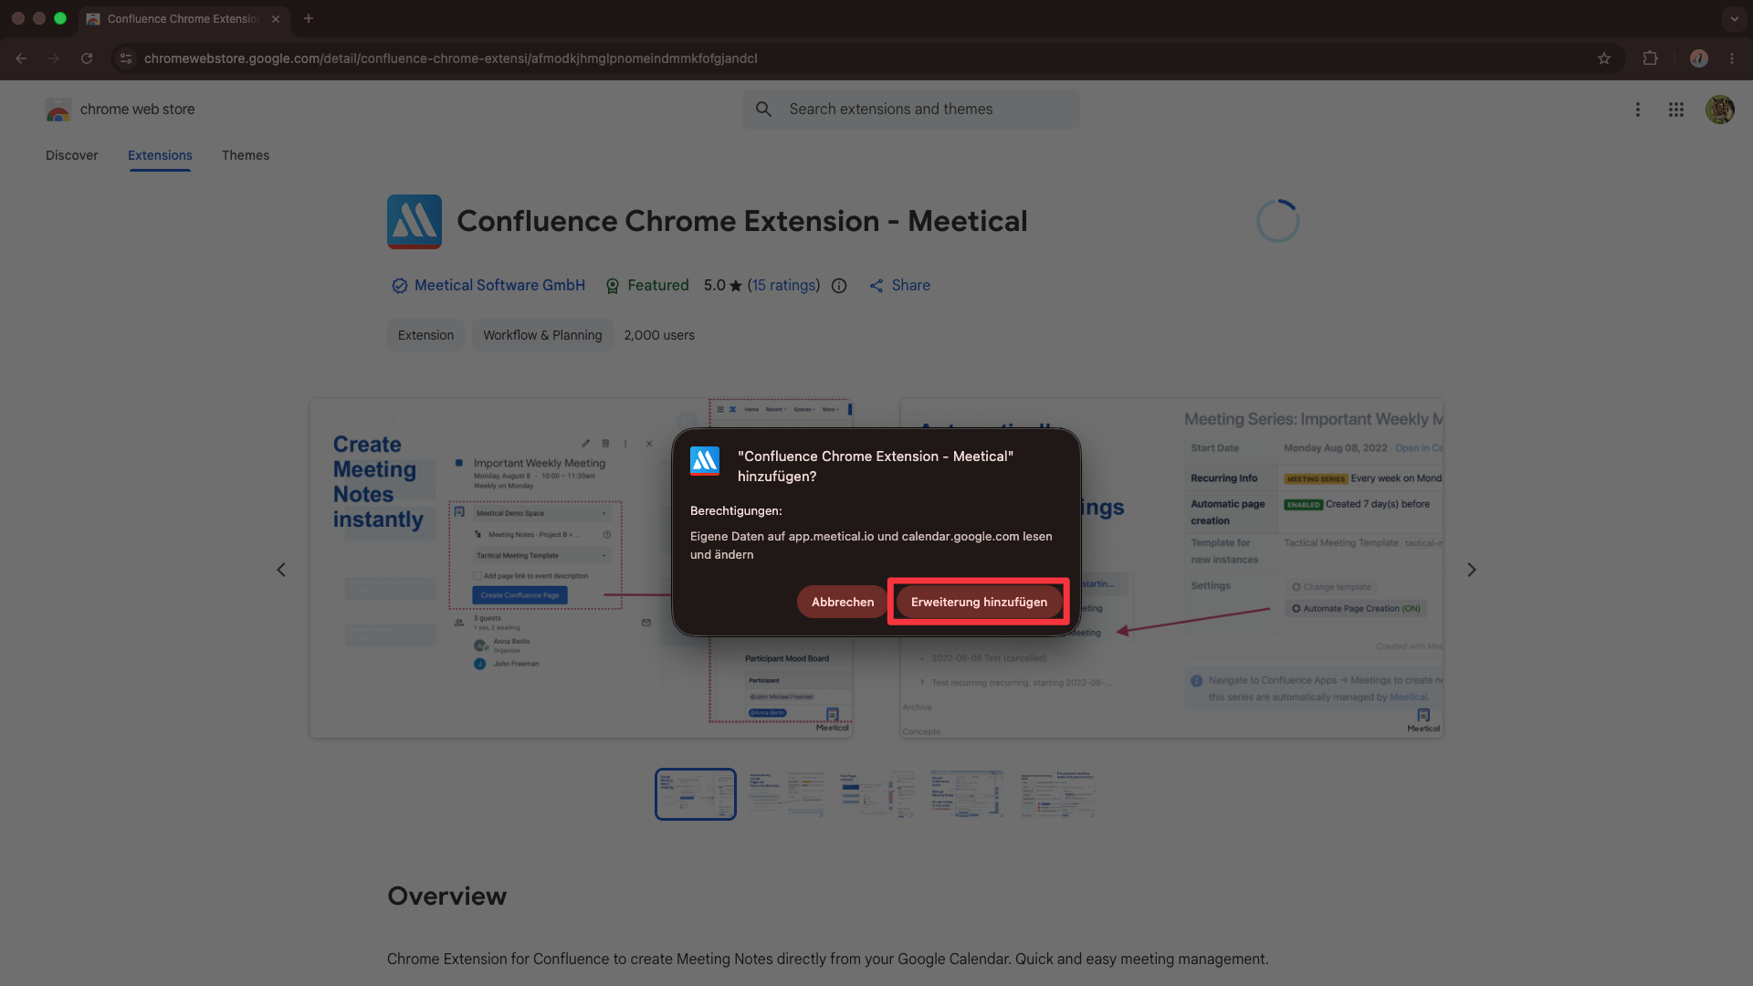This screenshot has width=1753, height=986.
Task: Select the first screenshot thumbnail
Action: coord(696,794)
